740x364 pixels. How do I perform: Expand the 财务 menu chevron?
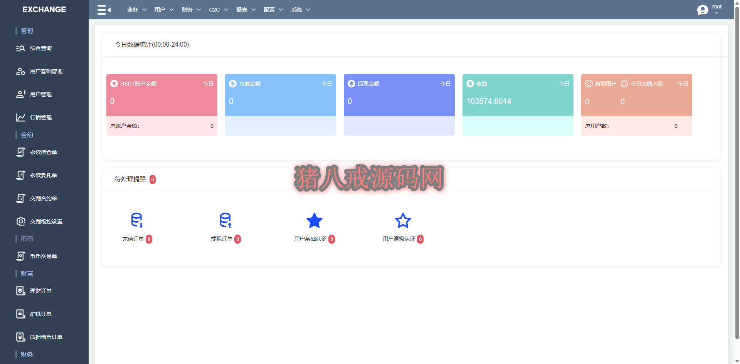pyautogui.click(x=199, y=10)
